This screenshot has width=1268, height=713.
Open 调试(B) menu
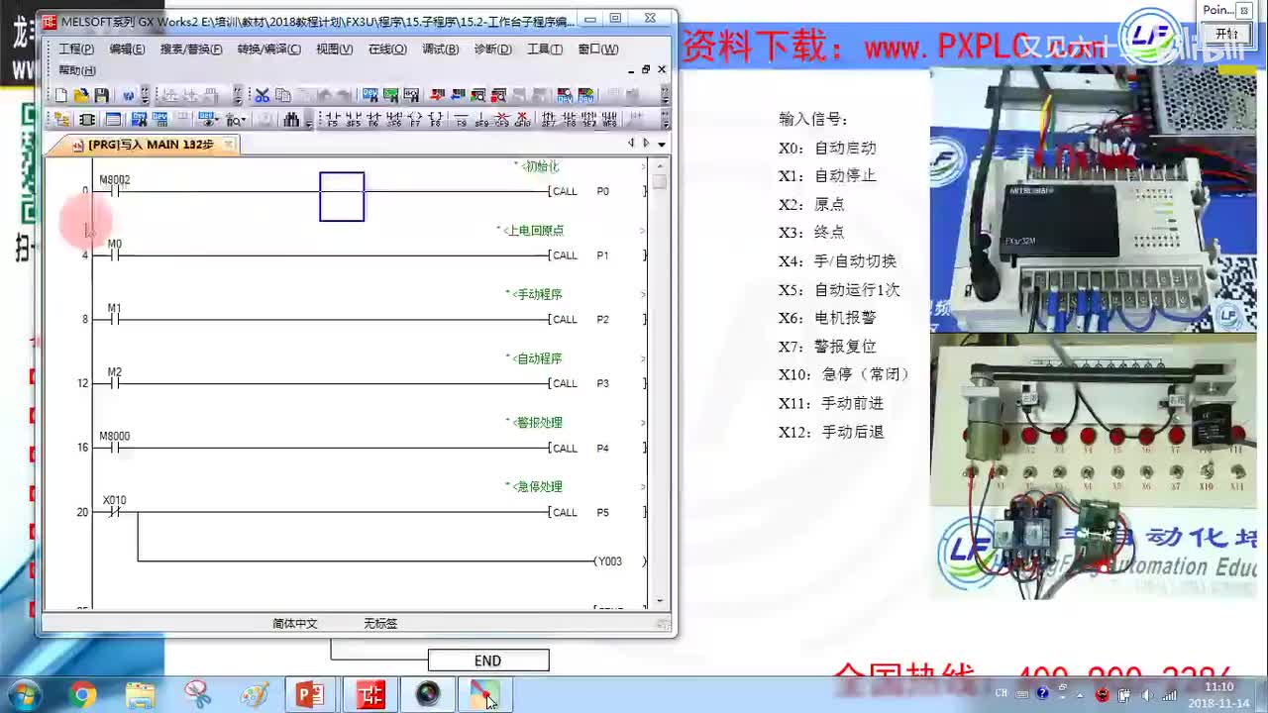coord(441,49)
